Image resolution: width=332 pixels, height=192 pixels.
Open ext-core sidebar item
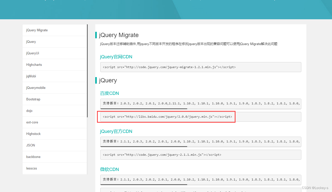[x=55, y=122]
